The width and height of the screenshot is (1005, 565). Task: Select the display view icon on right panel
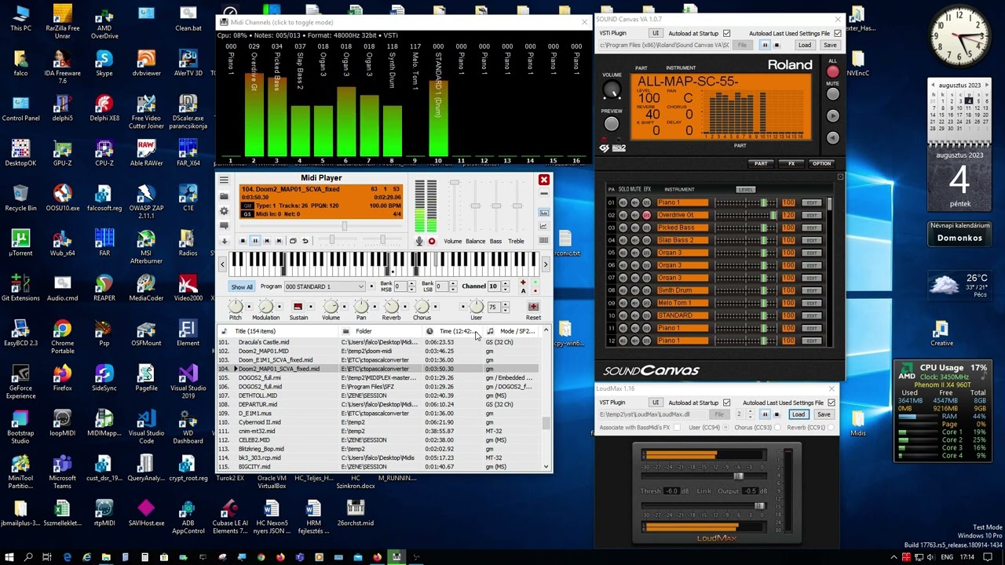point(543,213)
